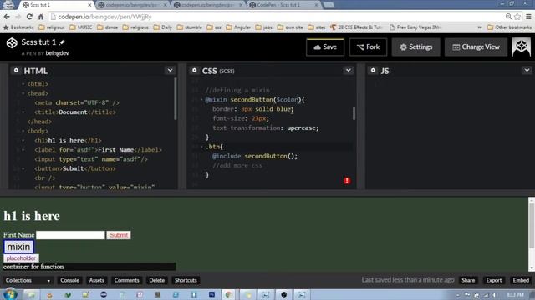Image resolution: width=535 pixels, height=300 pixels.
Task: Open the Daily bookmarks folder
Action: [163, 27]
